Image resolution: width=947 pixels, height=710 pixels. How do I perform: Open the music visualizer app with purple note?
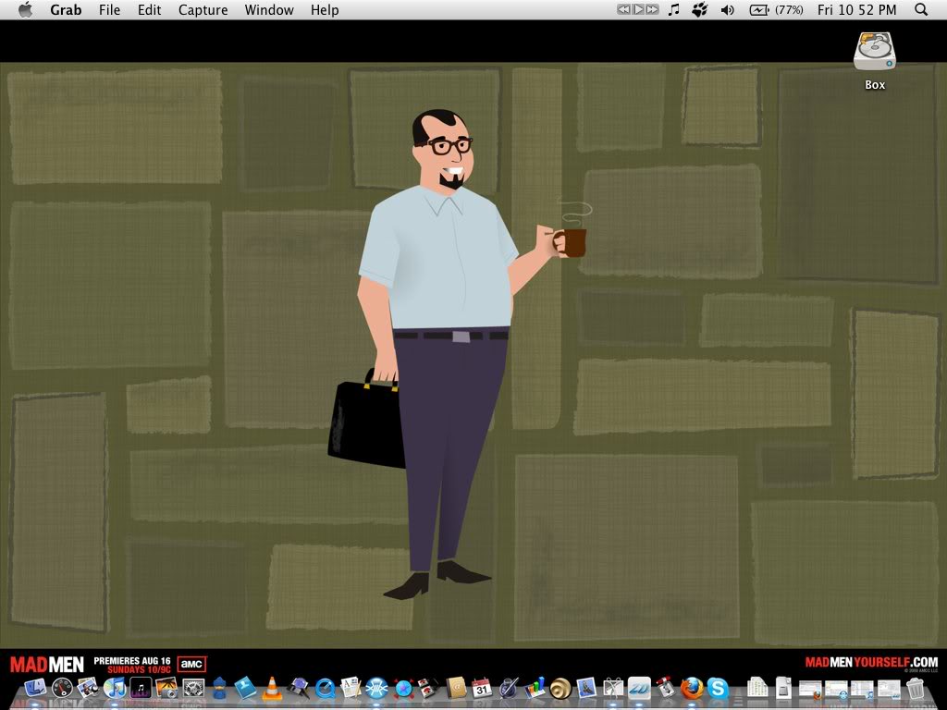click(141, 688)
